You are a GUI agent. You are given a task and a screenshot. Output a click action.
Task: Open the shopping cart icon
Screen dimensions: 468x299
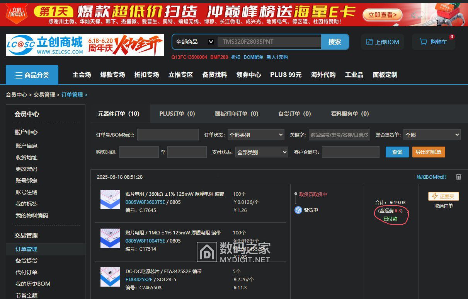point(424,42)
